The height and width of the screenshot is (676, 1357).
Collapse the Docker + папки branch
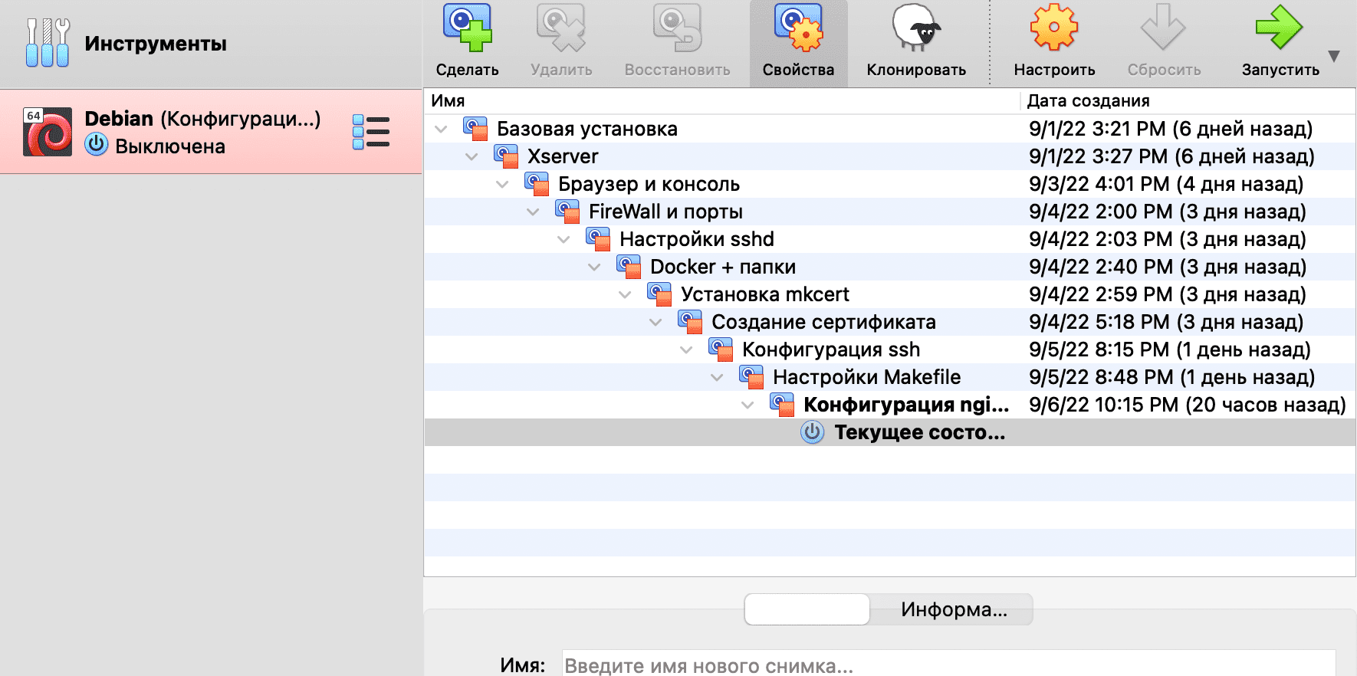(x=594, y=267)
